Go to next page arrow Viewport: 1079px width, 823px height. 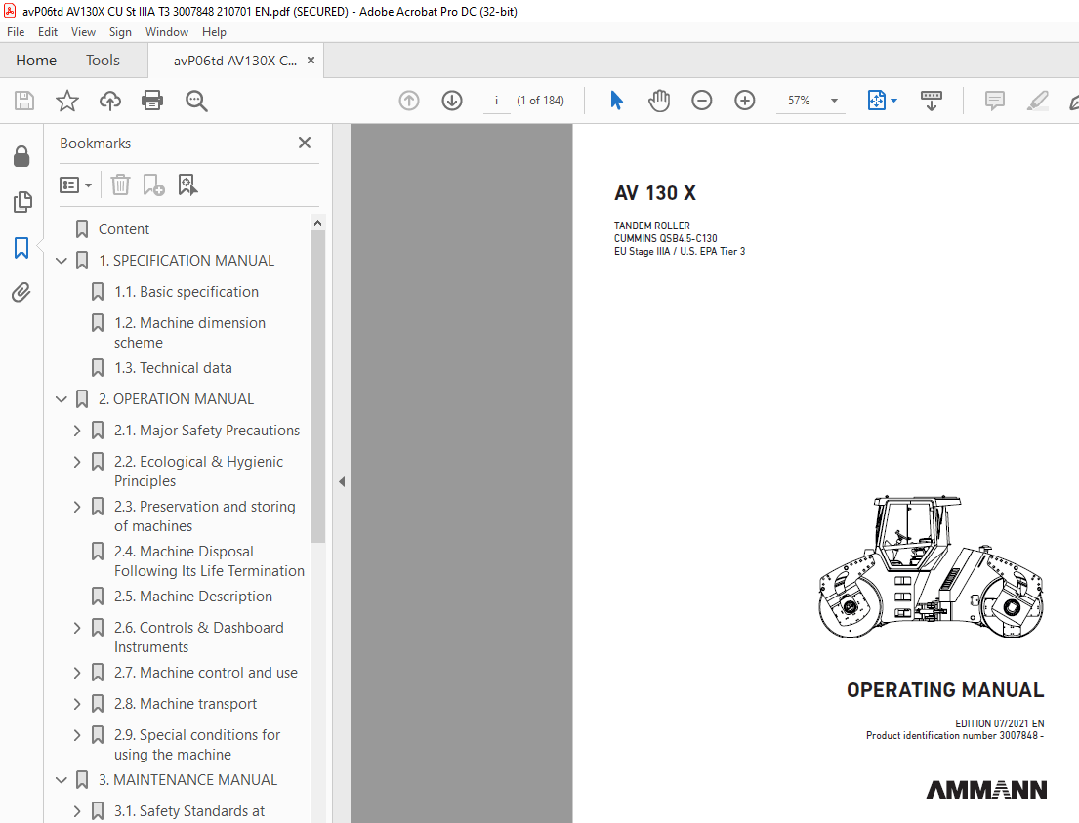451,101
